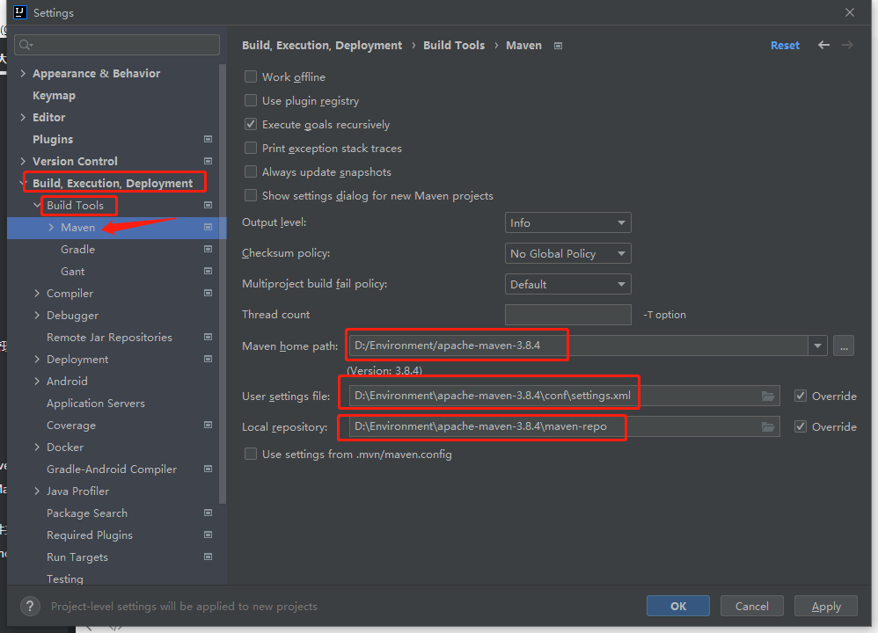Go back with the left arrow icon
This screenshot has width=878, height=633.
point(823,45)
